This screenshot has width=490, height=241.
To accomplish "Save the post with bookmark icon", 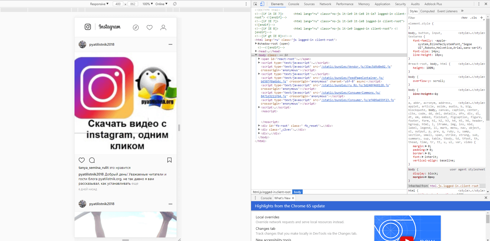I will (x=169, y=160).
